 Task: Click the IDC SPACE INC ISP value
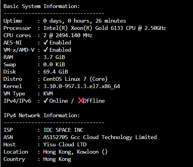coord(63,130)
